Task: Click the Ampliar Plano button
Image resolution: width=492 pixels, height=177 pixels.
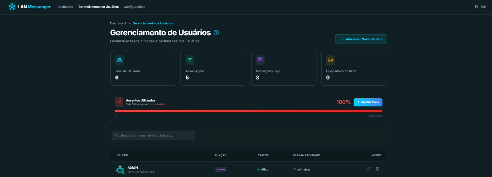Action: coord(368,102)
